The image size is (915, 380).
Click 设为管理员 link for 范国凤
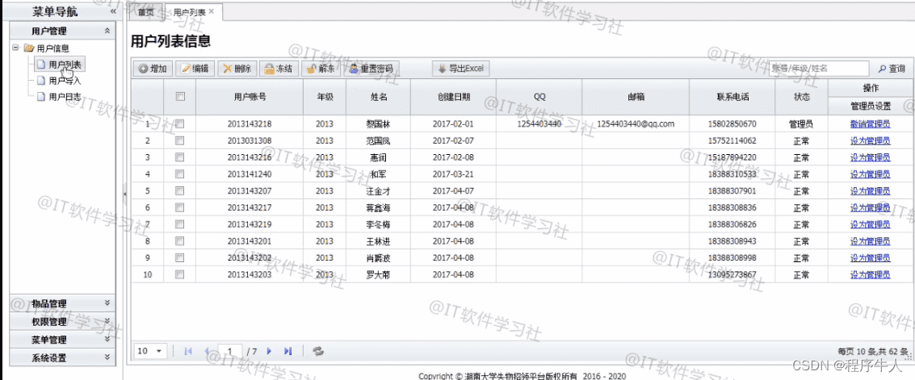point(870,140)
